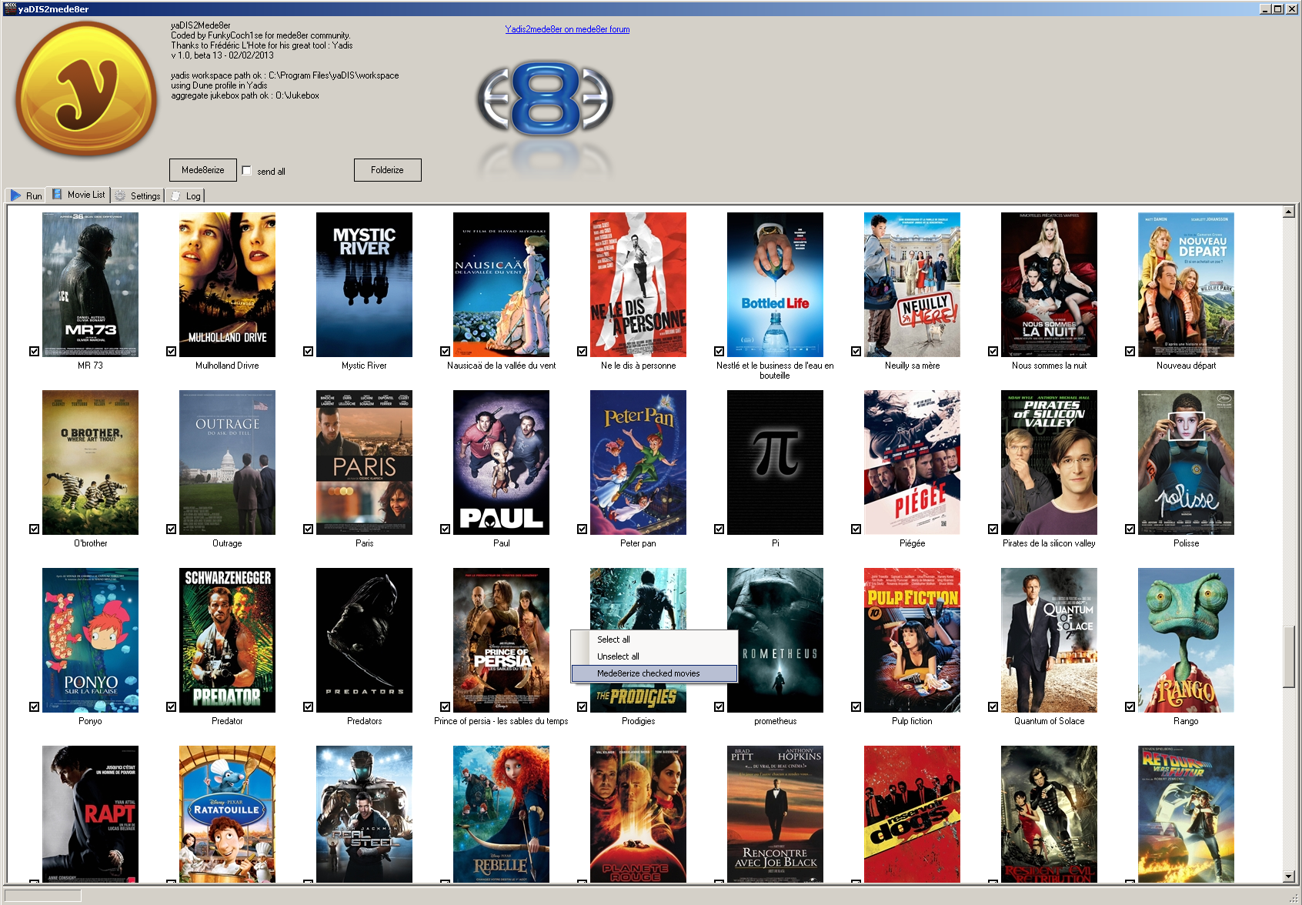Select the MR 73 poster thumbnail

pos(90,285)
